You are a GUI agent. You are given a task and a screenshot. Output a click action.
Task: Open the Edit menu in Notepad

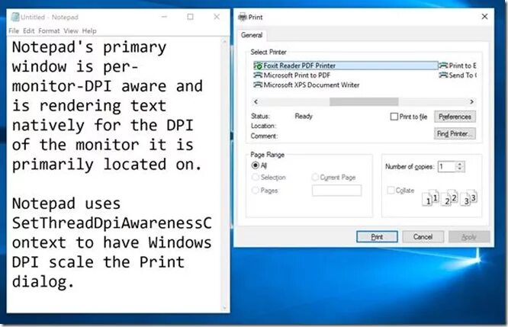pos(28,30)
